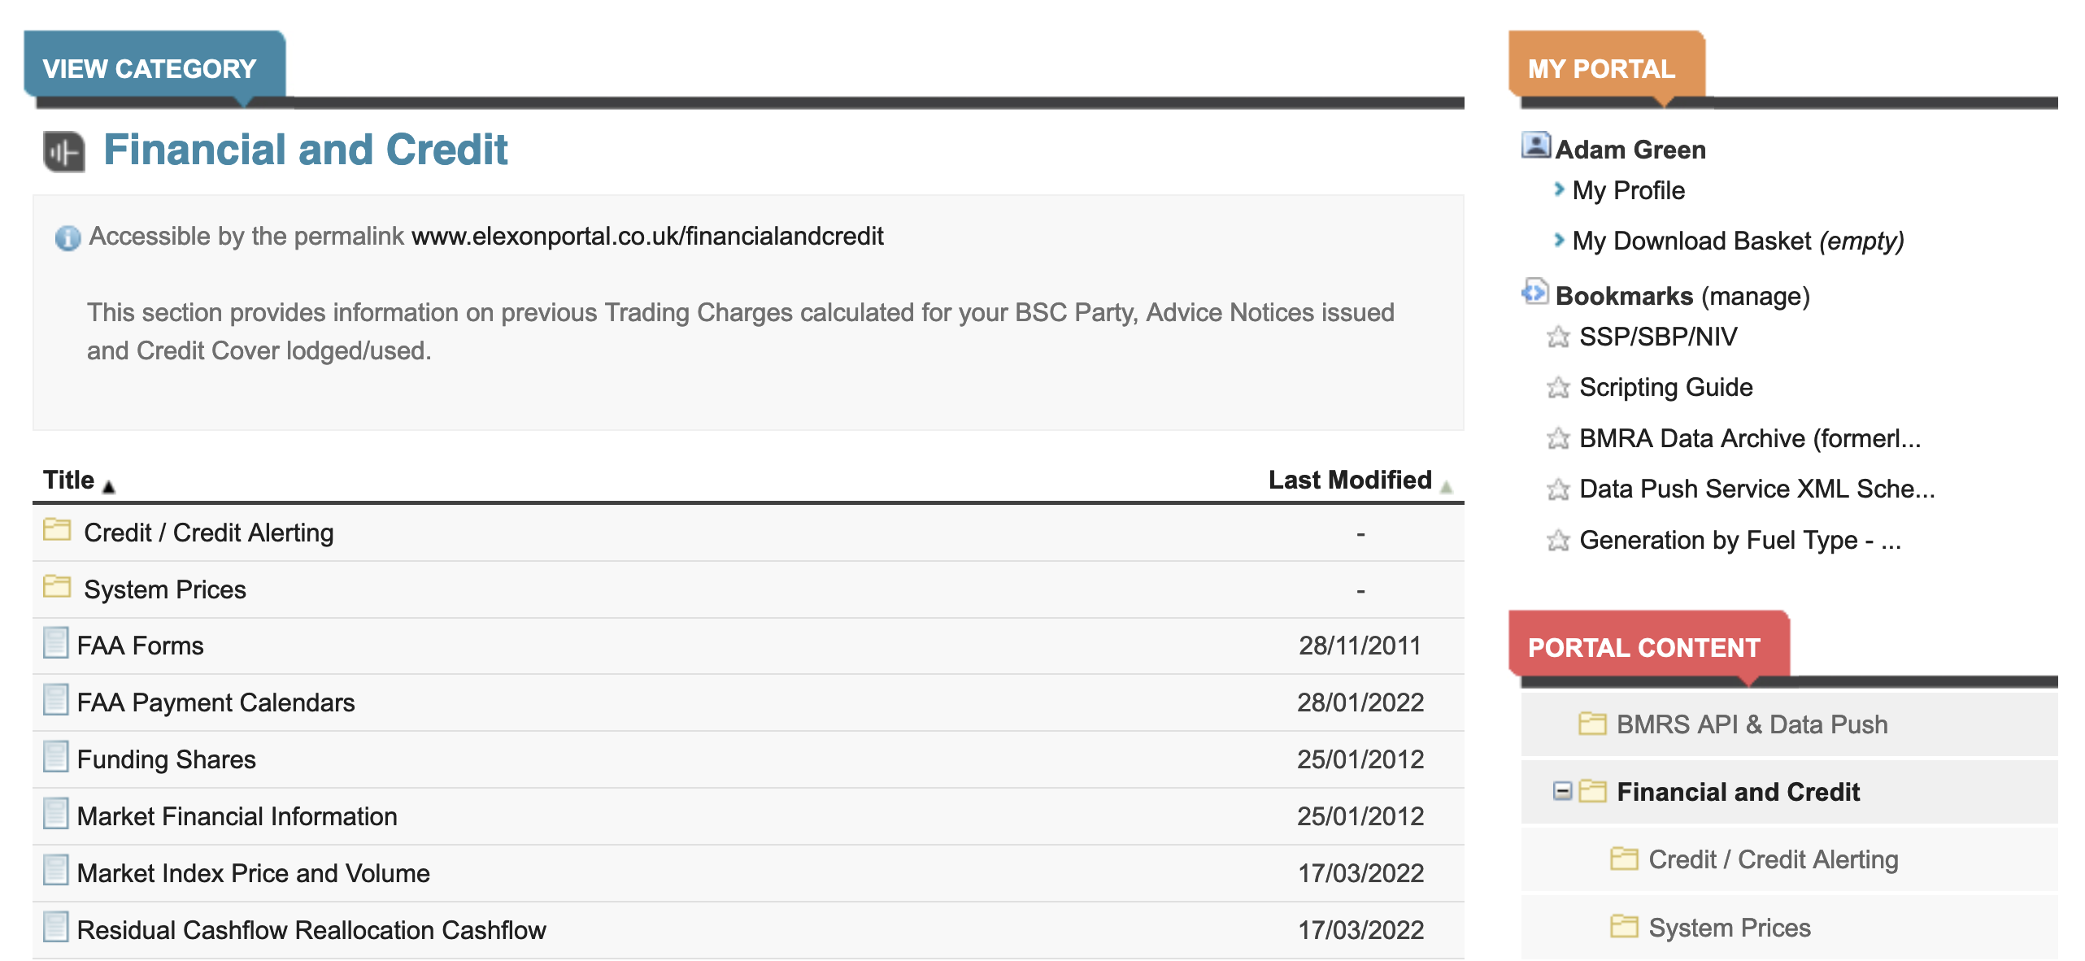Open Market Index Price and Volume document
Screen dimensions: 2085x961
(253, 873)
